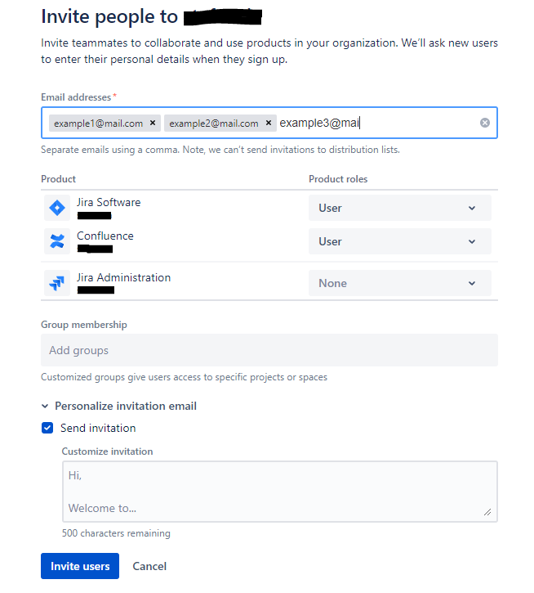
Task: Click the text area resize handle
Action: click(487, 512)
